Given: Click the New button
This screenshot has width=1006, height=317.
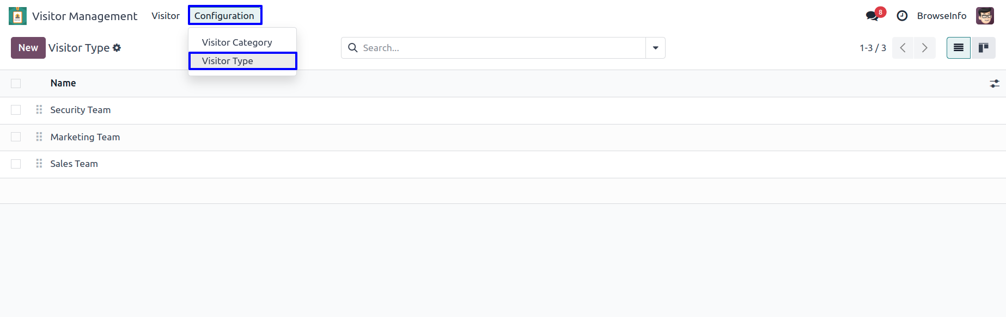Looking at the screenshot, I should click(x=28, y=48).
